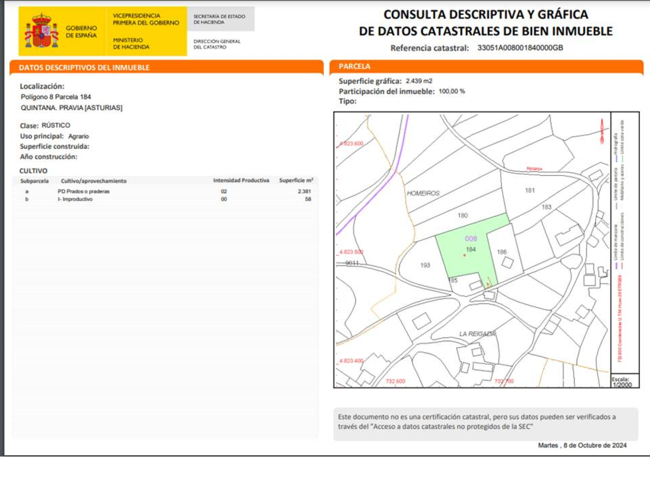Click the 'Año construcción:' label

tap(49, 157)
